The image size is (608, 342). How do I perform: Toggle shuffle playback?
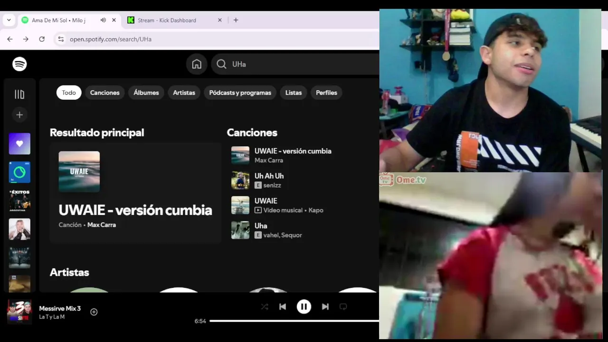point(265,307)
